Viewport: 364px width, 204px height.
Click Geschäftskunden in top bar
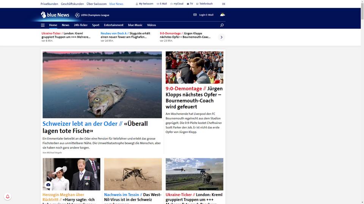(72, 4)
